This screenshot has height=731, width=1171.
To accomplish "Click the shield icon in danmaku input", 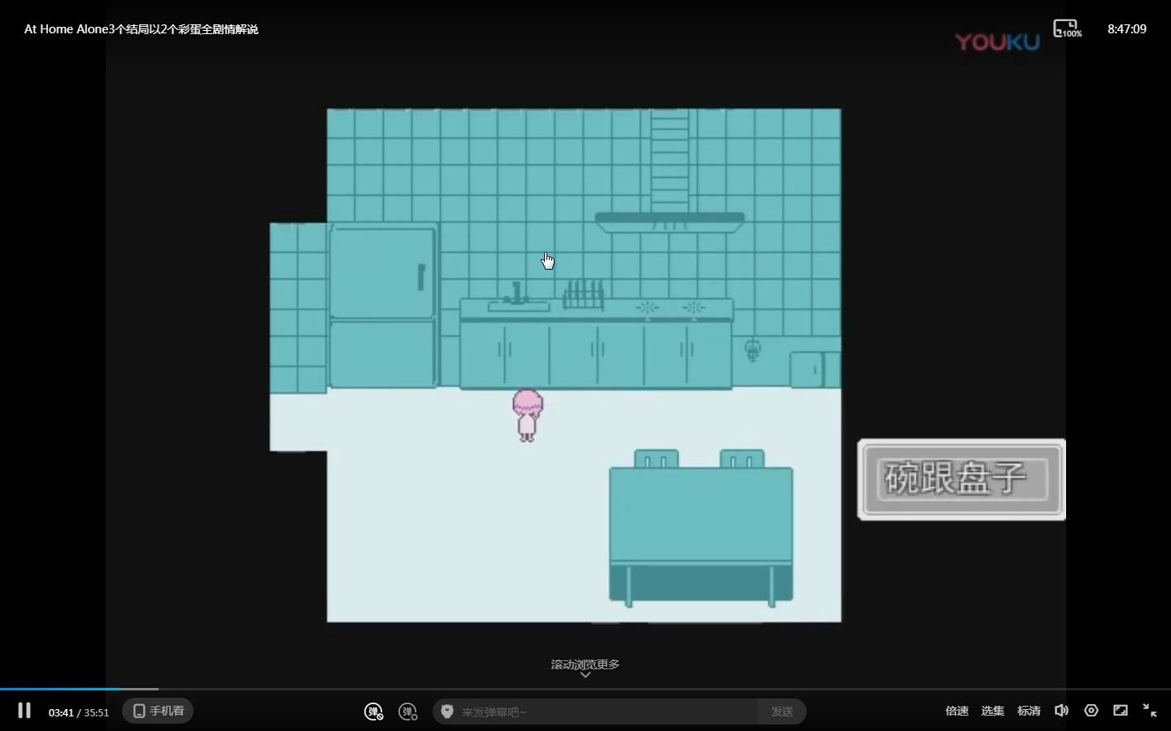I will (x=446, y=712).
